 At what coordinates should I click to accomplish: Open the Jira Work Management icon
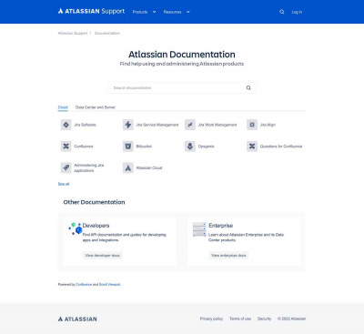coord(190,125)
